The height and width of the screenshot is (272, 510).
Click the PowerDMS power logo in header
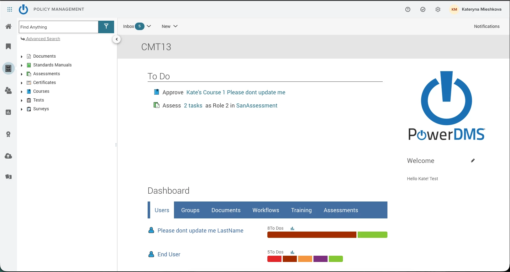pos(24,9)
